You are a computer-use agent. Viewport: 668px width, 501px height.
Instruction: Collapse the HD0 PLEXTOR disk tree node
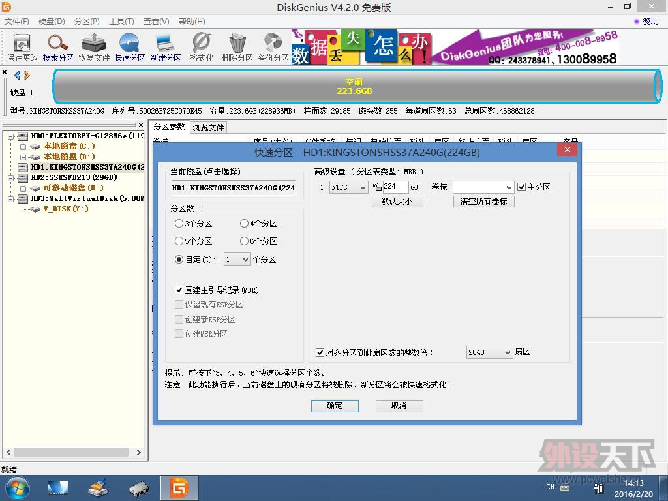click(x=11, y=136)
